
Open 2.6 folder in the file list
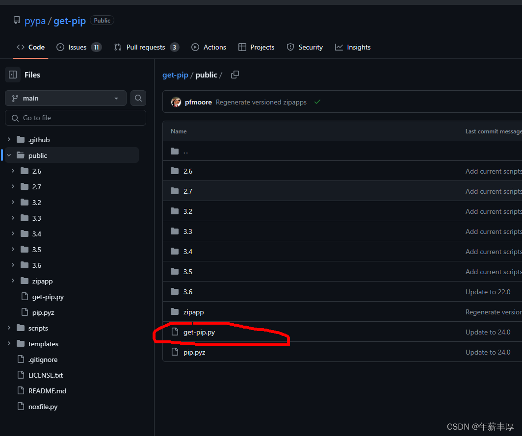coord(188,171)
